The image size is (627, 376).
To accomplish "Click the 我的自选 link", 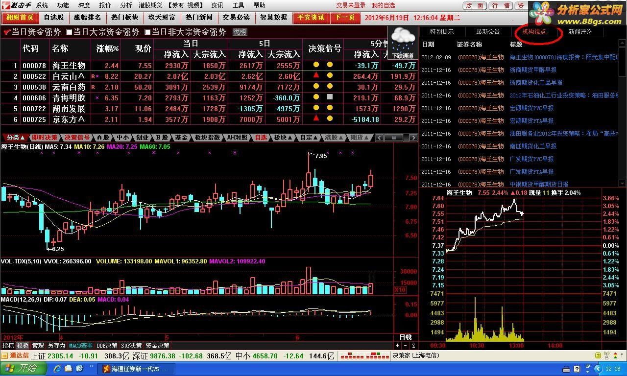I will pyautogui.click(x=383, y=5).
